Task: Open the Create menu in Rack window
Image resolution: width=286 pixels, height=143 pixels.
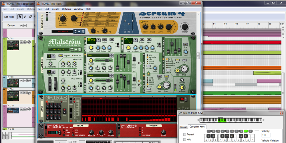Action: [x=55, y=9]
